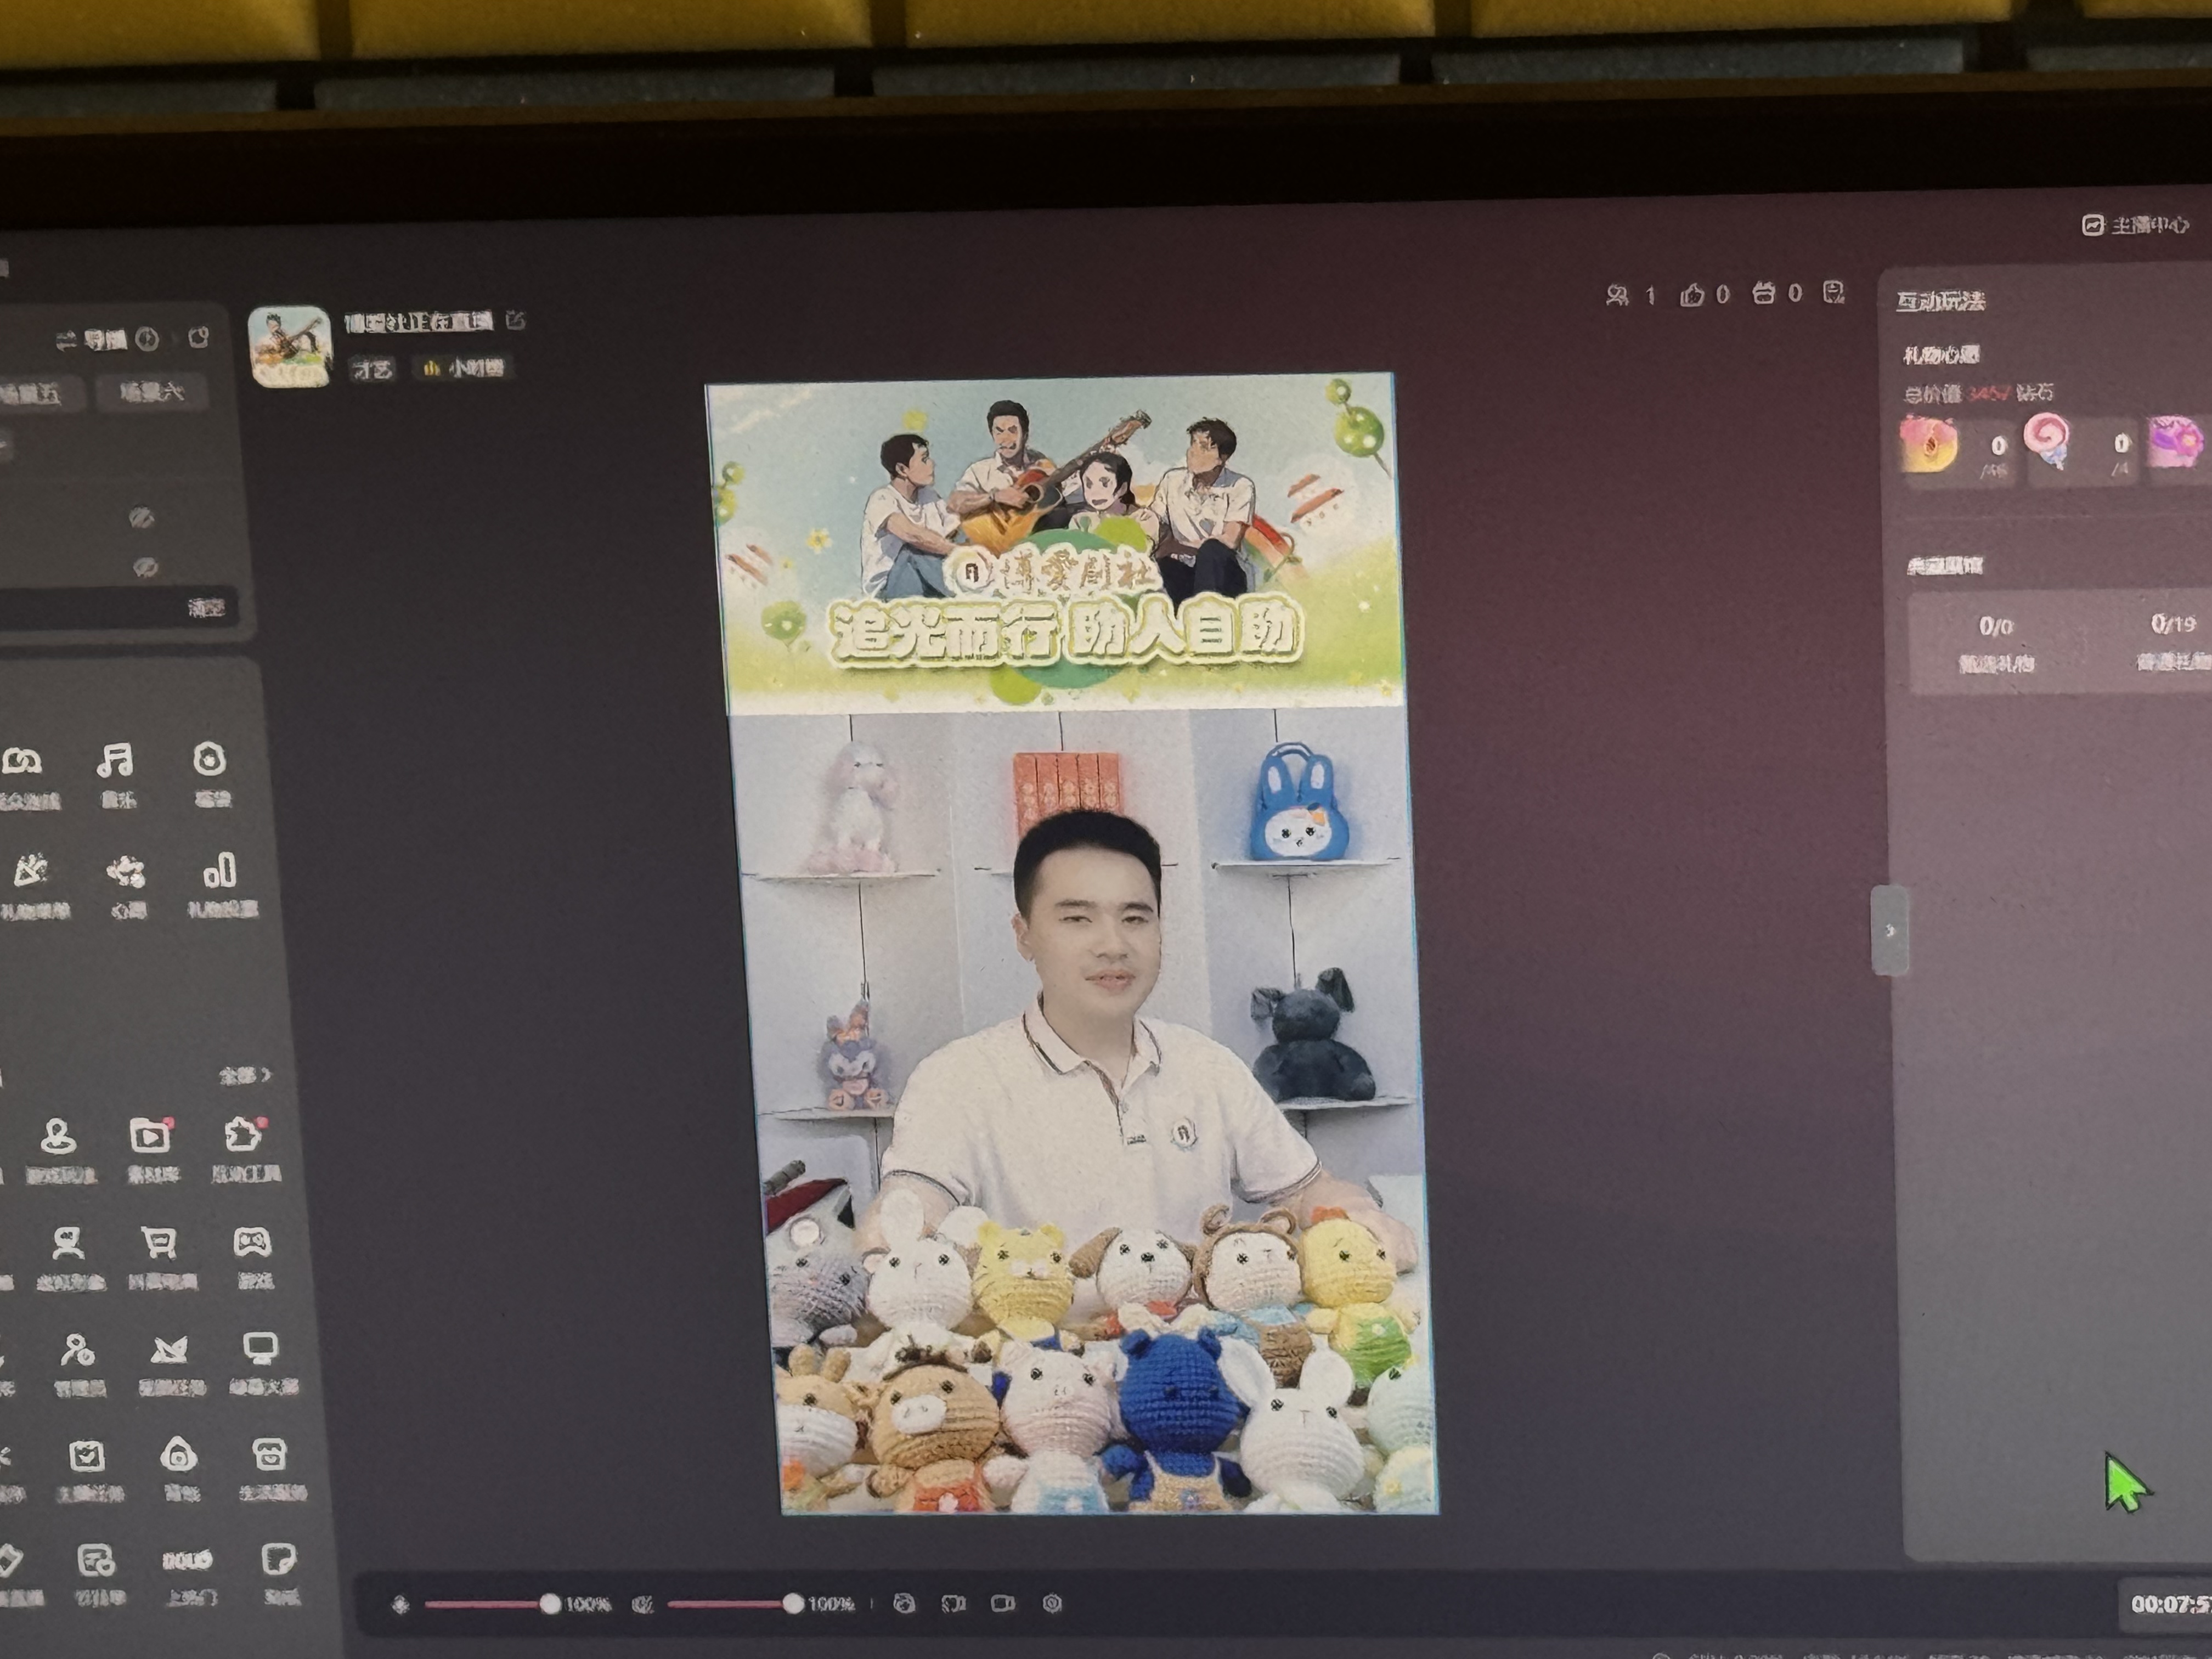Click the gift box count icon
Viewport: 2212px width, 1659px height.
coord(1763,293)
